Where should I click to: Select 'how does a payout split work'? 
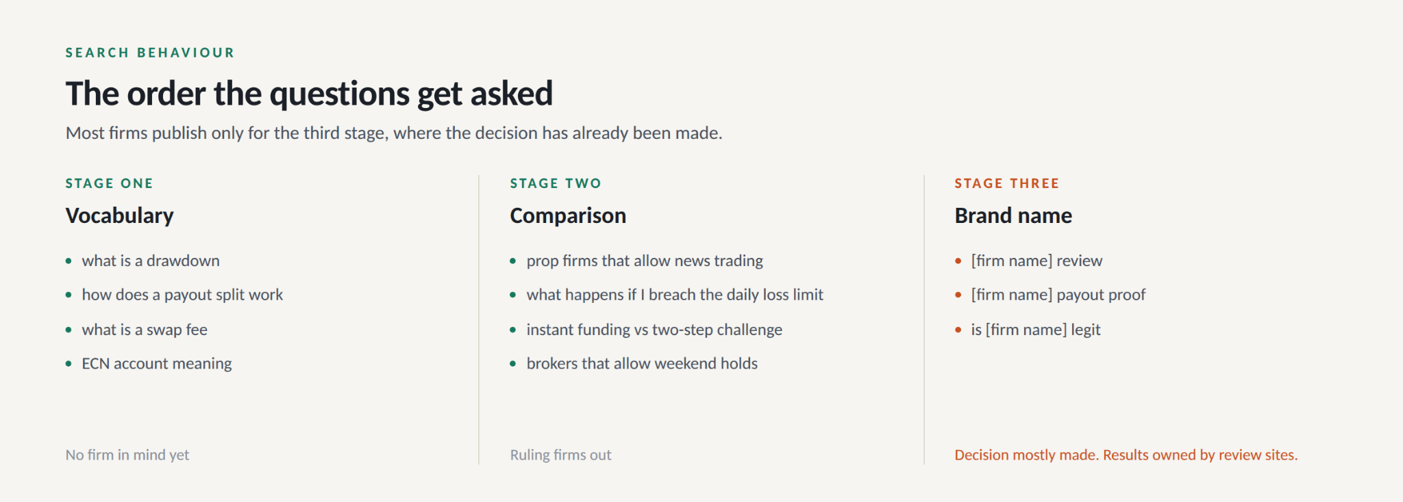click(x=182, y=295)
